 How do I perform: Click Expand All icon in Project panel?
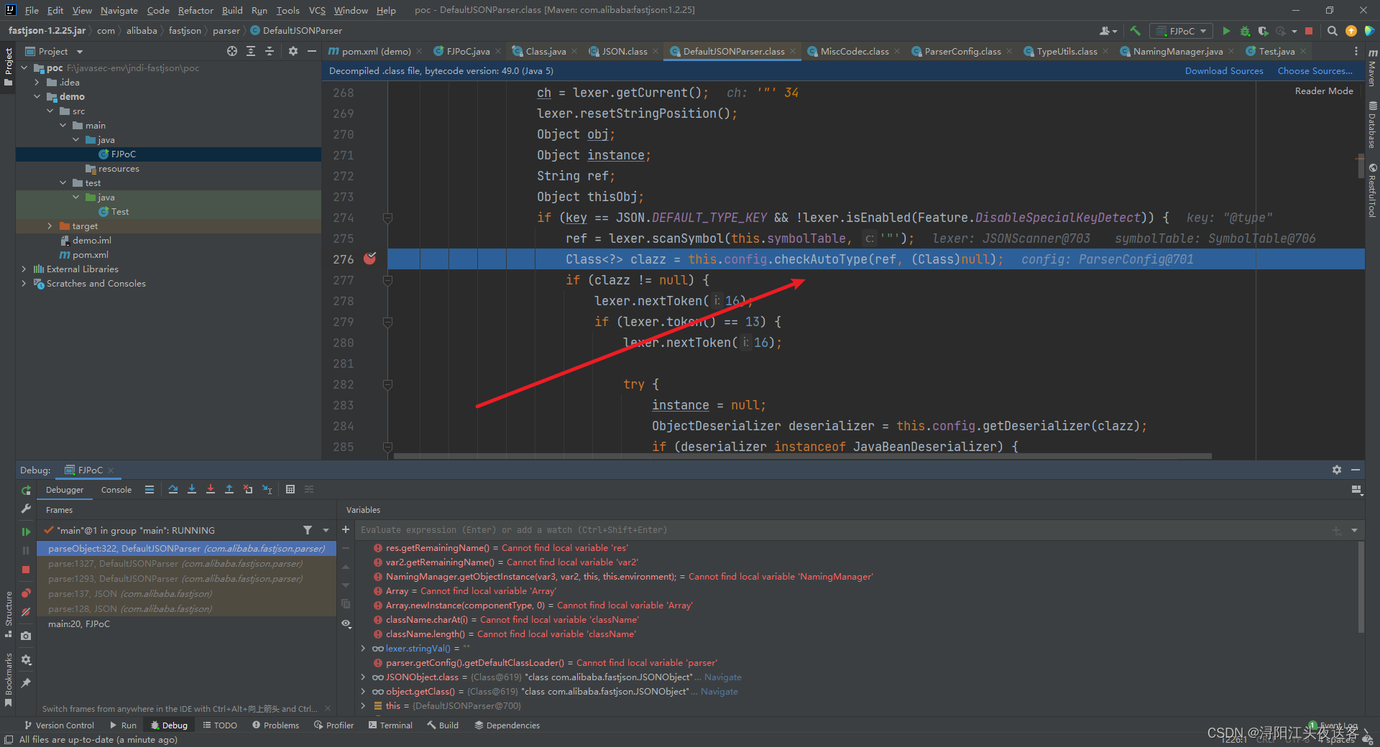coord(251,51)
